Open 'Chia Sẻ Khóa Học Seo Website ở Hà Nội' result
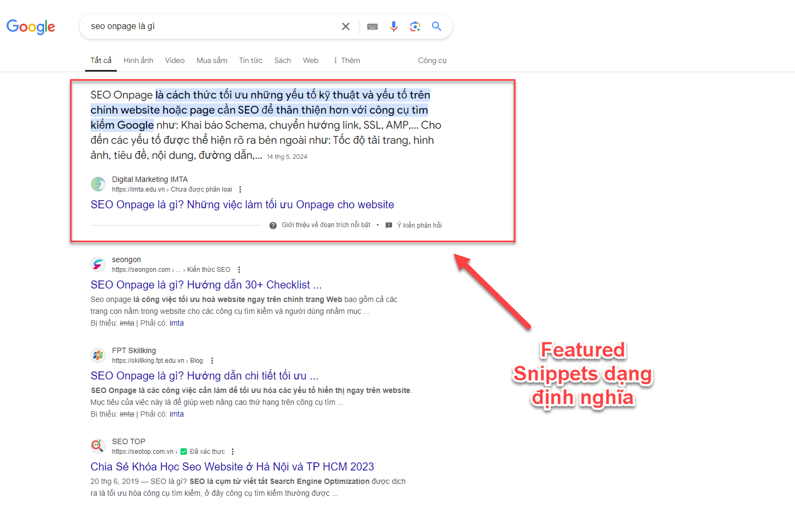This screenshot has width=795, height=506. click(x=232, y=467)
